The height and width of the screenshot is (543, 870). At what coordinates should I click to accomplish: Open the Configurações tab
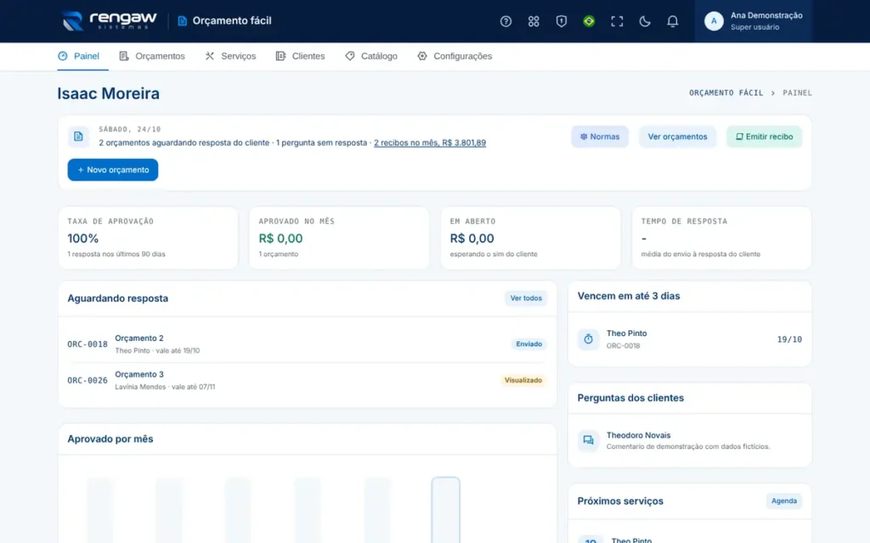[x=455, y=56]
